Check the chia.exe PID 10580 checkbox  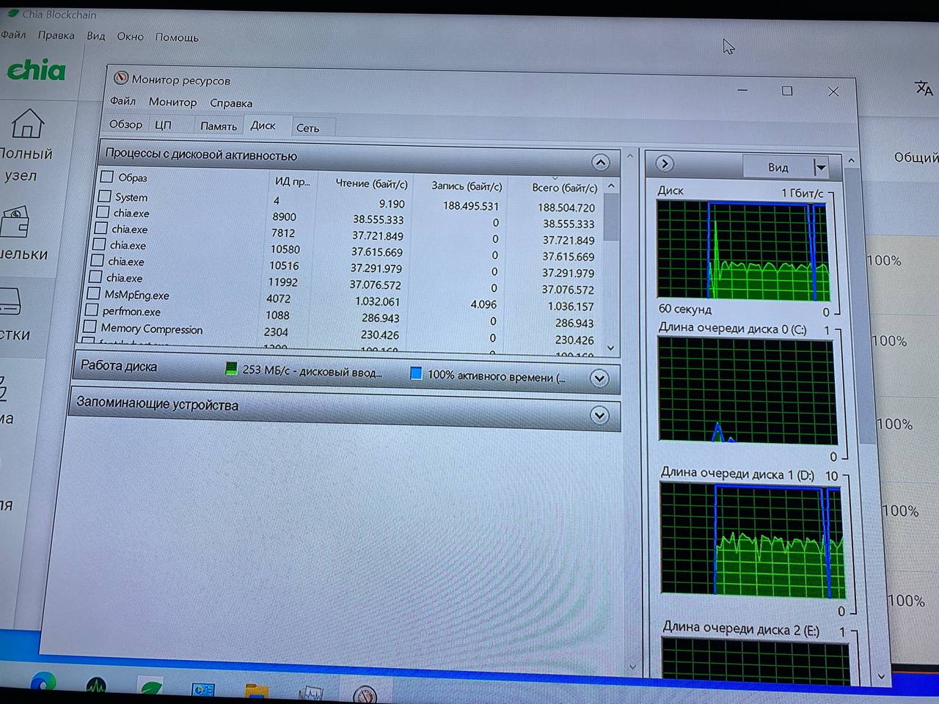[x=99, y=244]
